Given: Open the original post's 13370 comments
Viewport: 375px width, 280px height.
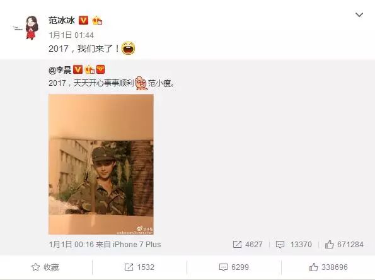Looking at the screenshot, I should tap(294, 244).
